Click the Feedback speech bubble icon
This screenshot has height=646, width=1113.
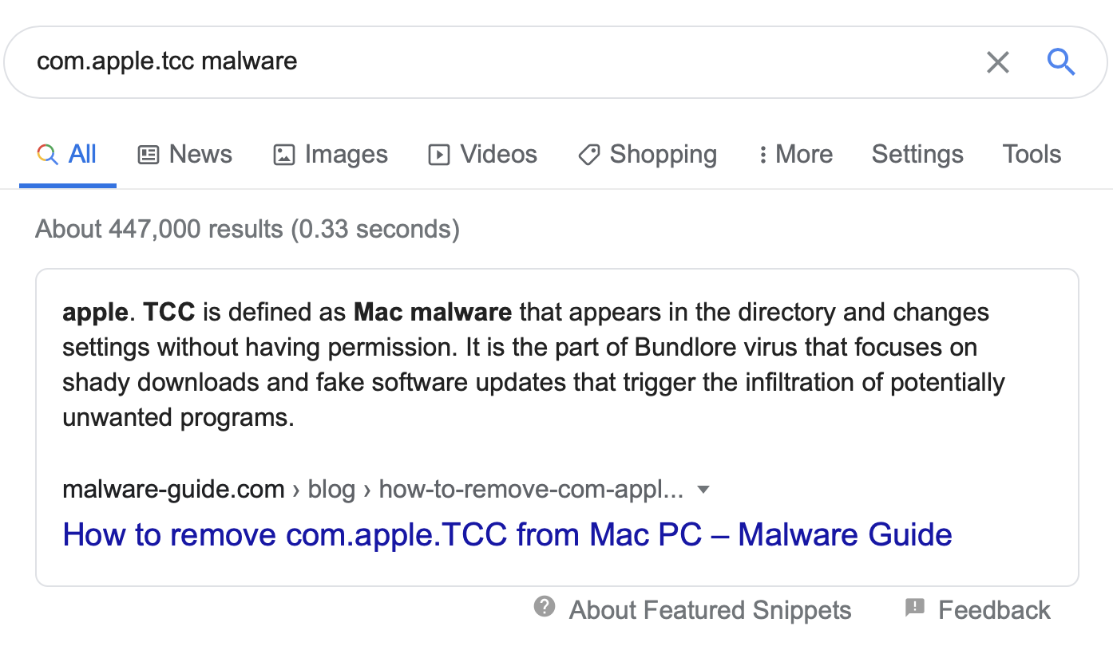click(x=915, y=609)
